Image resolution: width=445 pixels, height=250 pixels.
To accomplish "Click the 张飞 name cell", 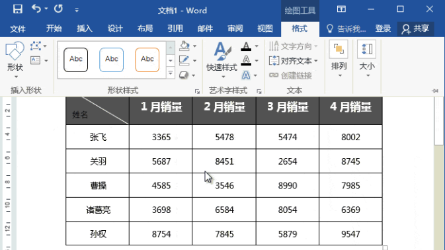I will 97,137.
